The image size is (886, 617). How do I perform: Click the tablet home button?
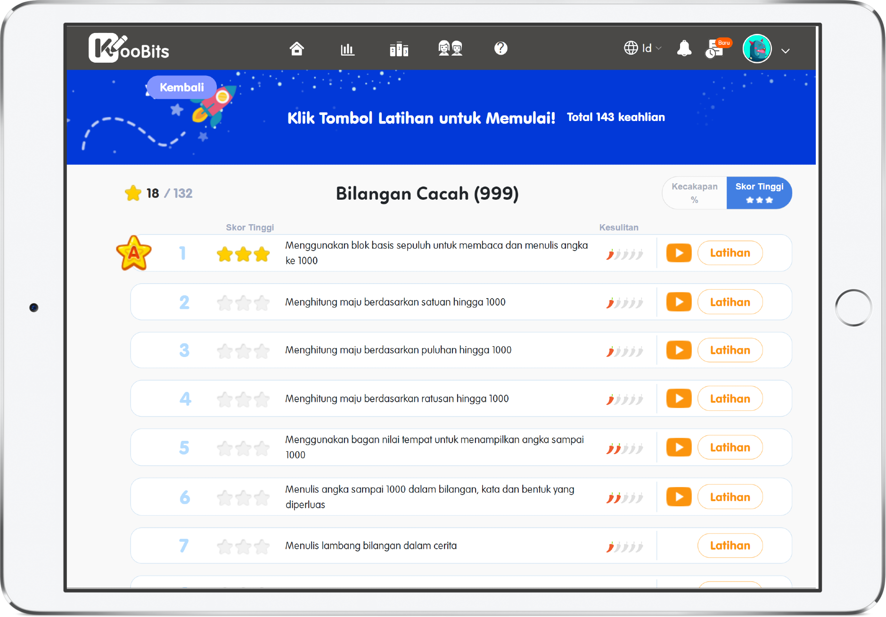coord(853,308)
